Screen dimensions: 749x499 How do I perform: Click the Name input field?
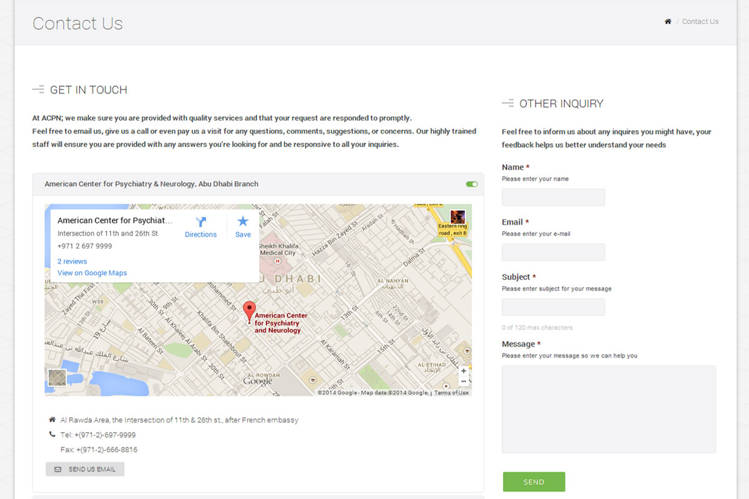(x=554, y=197)
